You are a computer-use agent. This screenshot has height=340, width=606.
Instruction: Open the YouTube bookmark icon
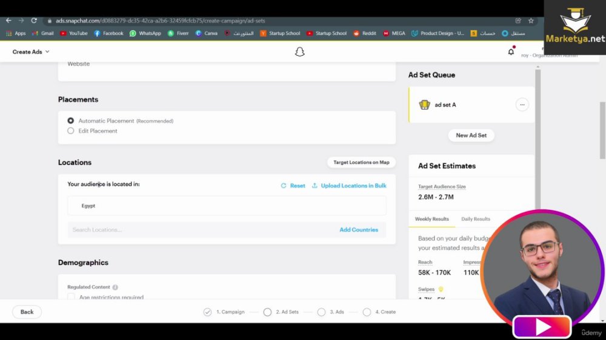(63, 33)
